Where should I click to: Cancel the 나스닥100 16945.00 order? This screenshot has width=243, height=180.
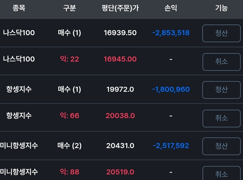tap(221, 62)
